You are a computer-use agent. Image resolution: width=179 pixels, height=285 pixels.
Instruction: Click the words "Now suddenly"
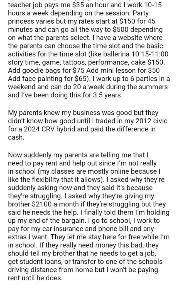pyautogui.click(x=26, y=154)
